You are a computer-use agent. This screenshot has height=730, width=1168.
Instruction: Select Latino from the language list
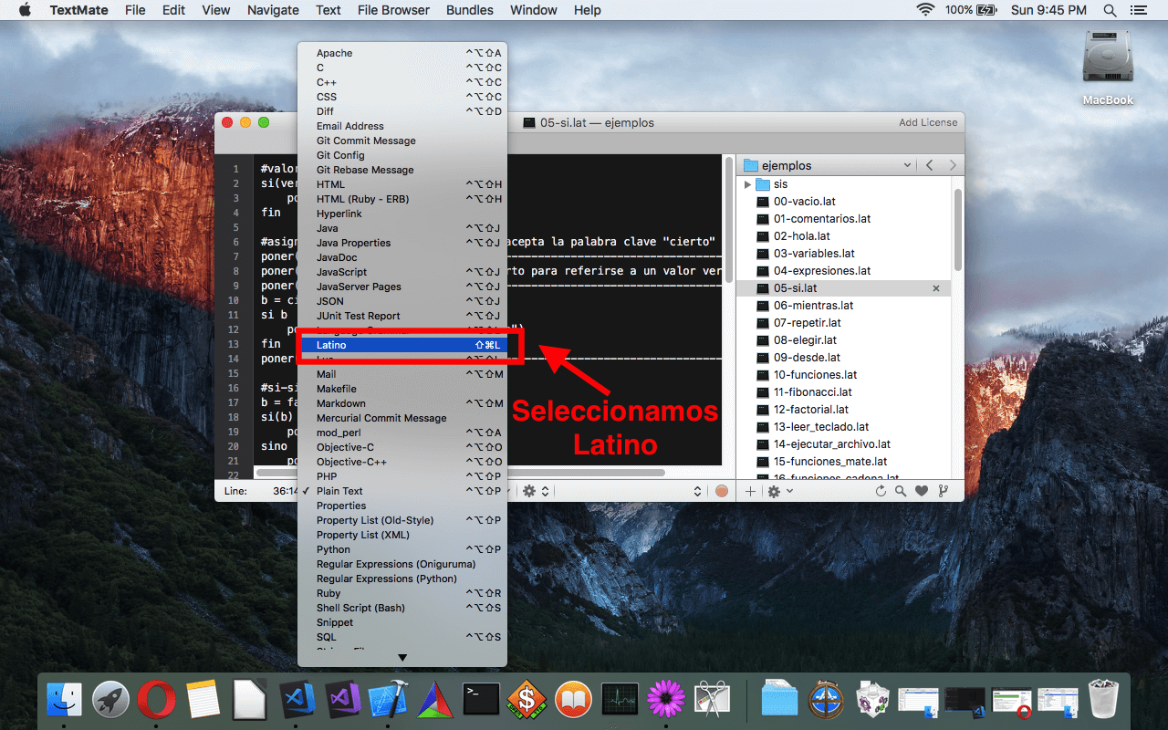[x=402, y=345]
